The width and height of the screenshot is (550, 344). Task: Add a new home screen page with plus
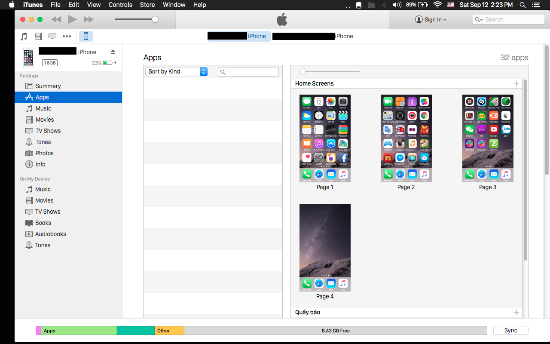click(516, 84)
